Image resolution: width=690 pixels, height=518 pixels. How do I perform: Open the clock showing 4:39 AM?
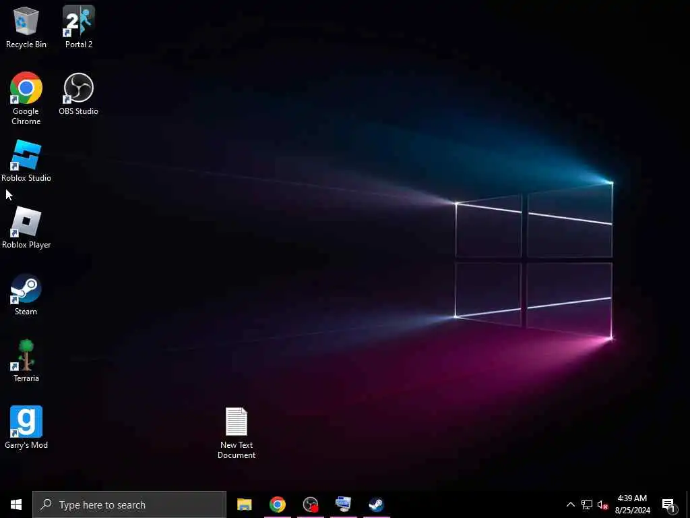pos(632,505)
